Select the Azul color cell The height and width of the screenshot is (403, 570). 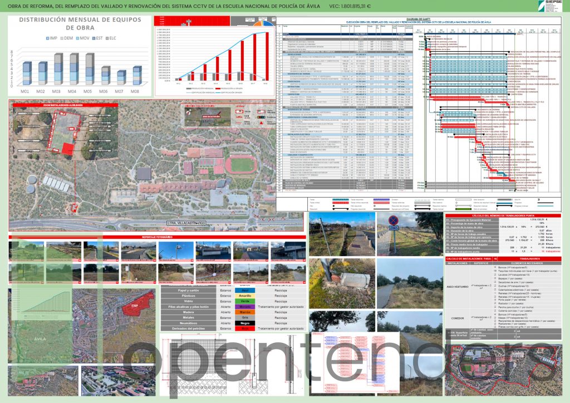pyautogui.click(x=245, y=291)
